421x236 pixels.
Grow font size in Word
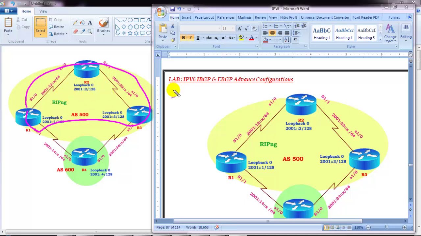(x=240, y=29)
